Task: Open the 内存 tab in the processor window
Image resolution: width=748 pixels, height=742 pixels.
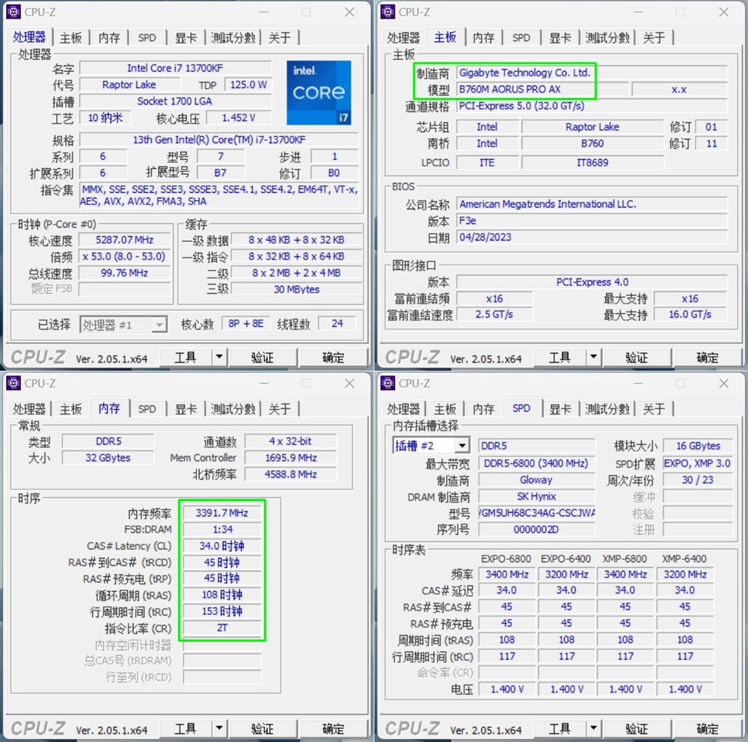Action: tap(109, 37)
